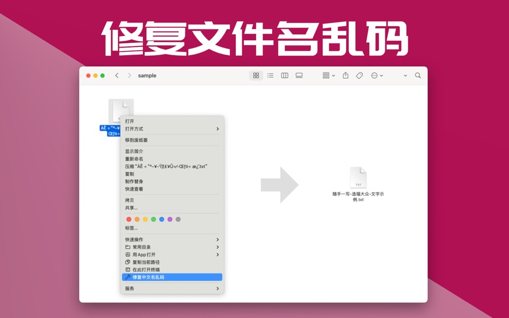Apply the red tag color
The height and width of the screenshot is (318, 509).
[x=129, y=219]
